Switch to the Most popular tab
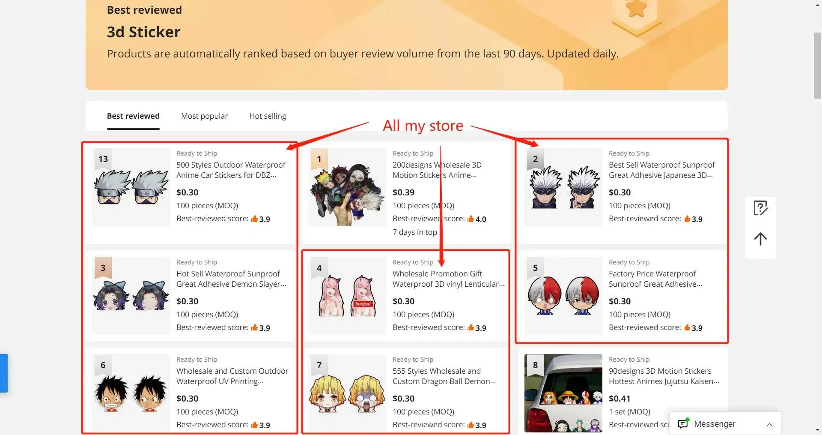 [204, 116]
